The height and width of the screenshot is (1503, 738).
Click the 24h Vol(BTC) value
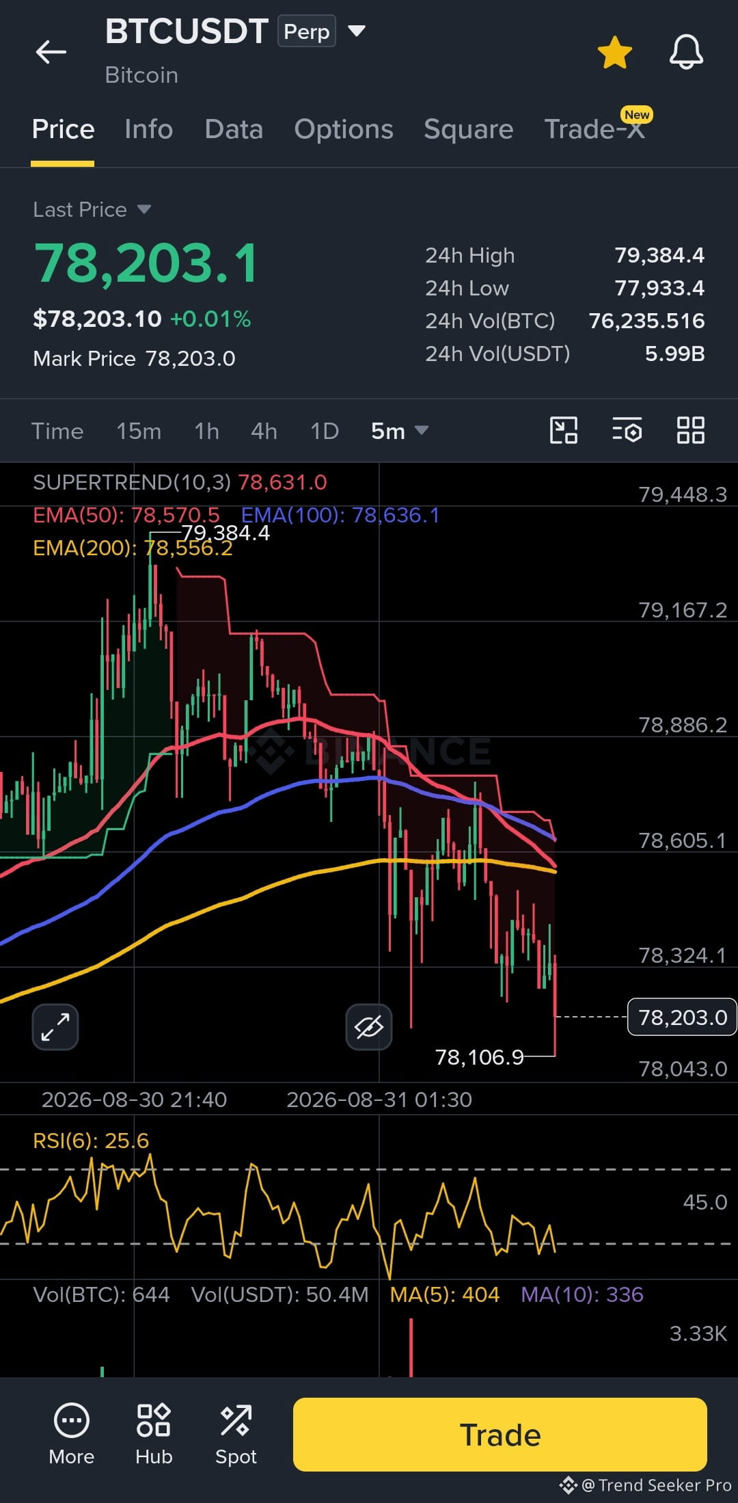coord(646,321)
